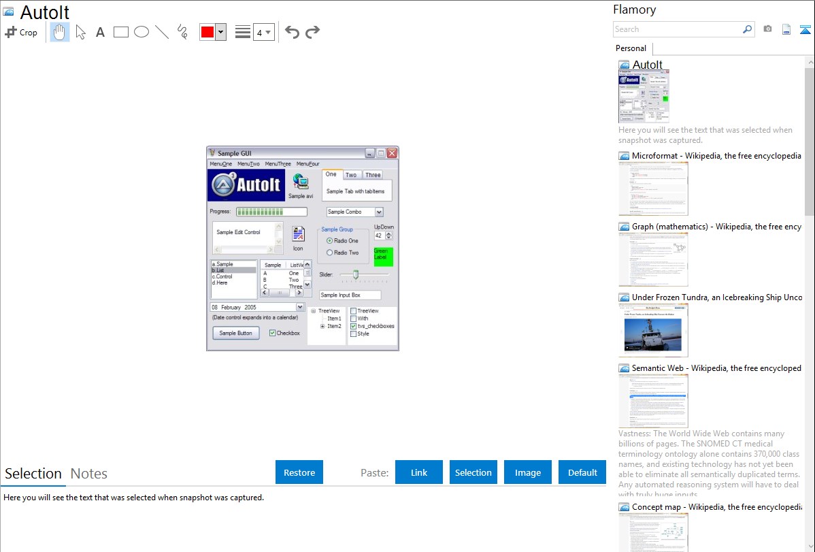
Task: Select the hand pan tool
Action: (x=60, y=32)
